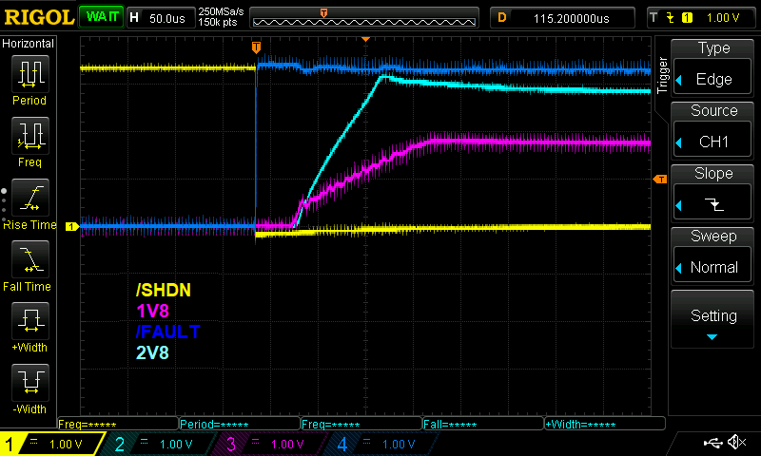Toggle channel 3 at 1.00 V
The height and width of the screenshot is (456, 761).
(271, 444)
